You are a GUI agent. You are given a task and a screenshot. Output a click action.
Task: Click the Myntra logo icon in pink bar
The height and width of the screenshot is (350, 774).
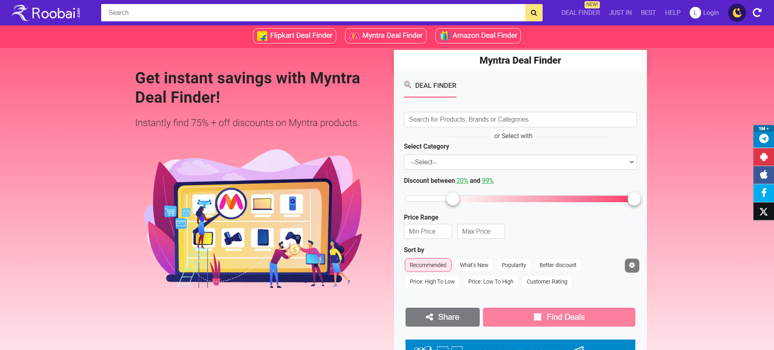click(354, 36)
